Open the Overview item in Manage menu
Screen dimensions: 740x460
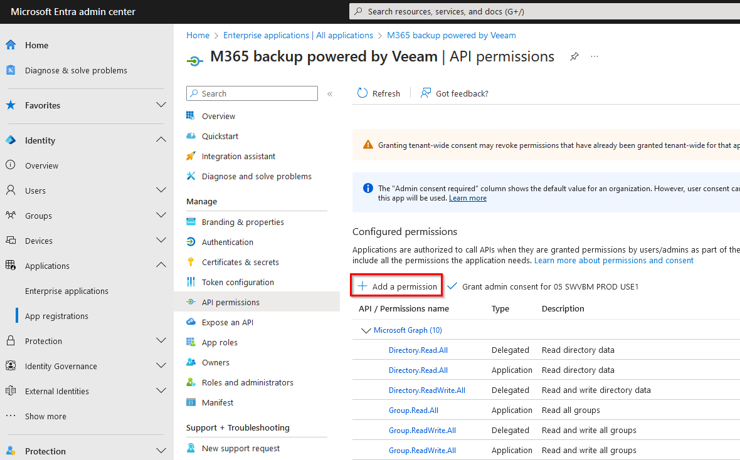pyautogui.click(x=218, y=116)
